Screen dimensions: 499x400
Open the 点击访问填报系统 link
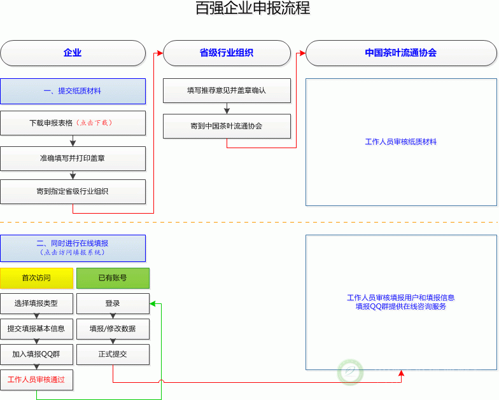pos(73,252)
